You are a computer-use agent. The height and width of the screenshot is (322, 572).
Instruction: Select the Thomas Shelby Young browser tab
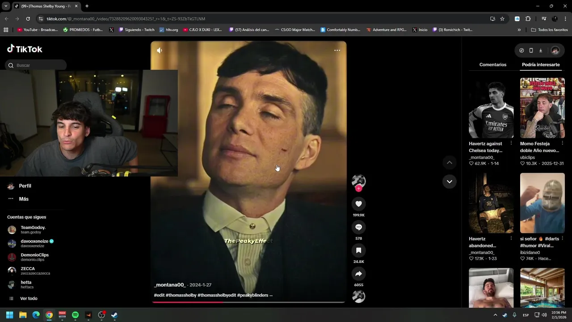click(x=46, y=6)
